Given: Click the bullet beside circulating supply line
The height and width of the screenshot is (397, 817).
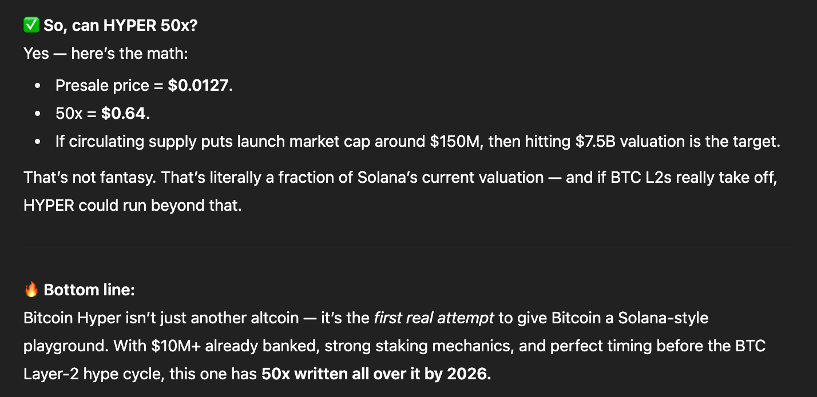Looking at the screenshot, I should coord(38,142).
